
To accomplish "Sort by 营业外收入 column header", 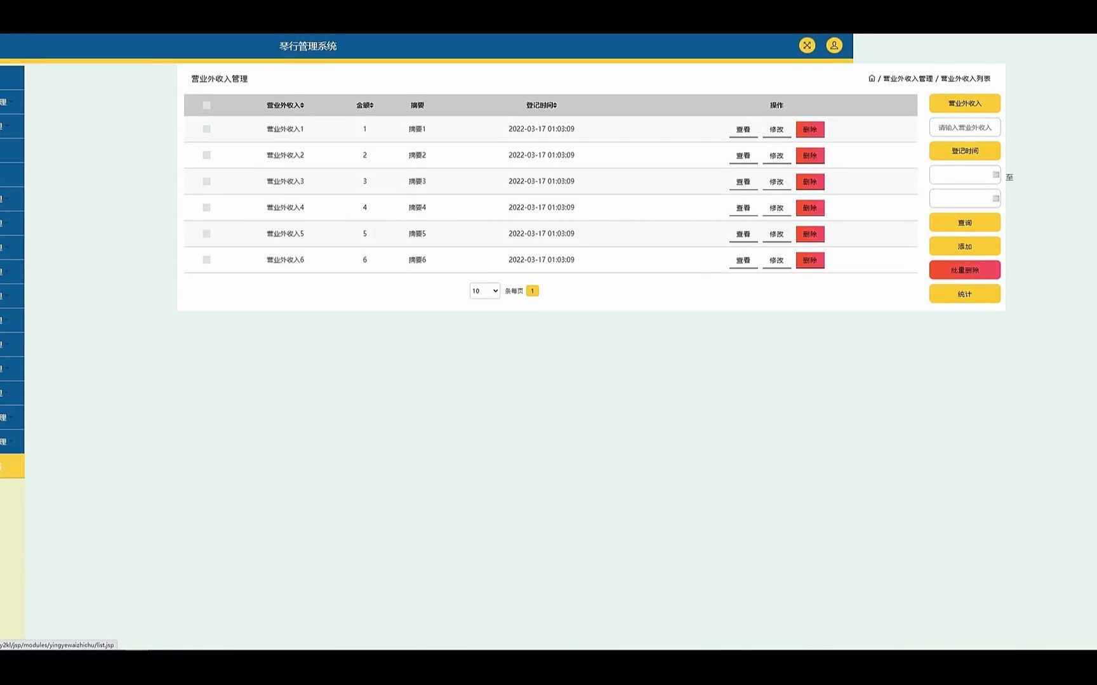I will click(x=285, y=105).
